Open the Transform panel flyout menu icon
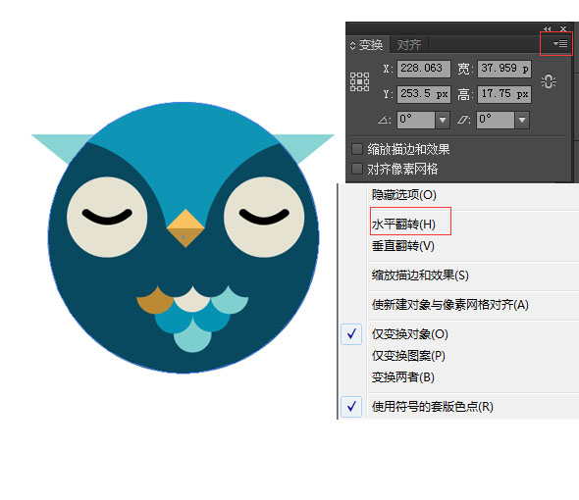The height and width of the screenshot is (500, 579). click(x=560, y=44)
